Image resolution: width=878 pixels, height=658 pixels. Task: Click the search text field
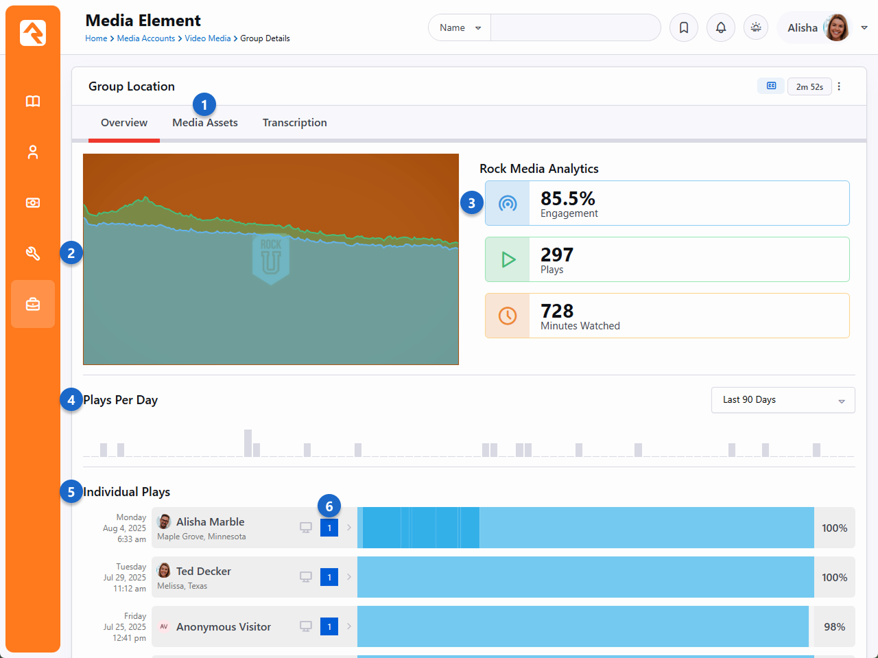coord(575,28)
